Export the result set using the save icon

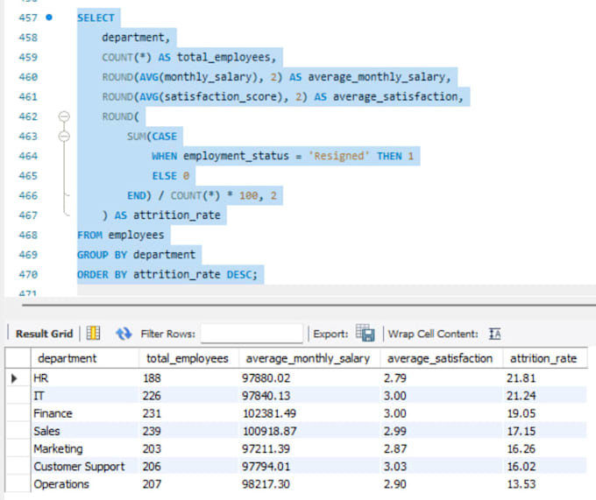tap(365, 333)
